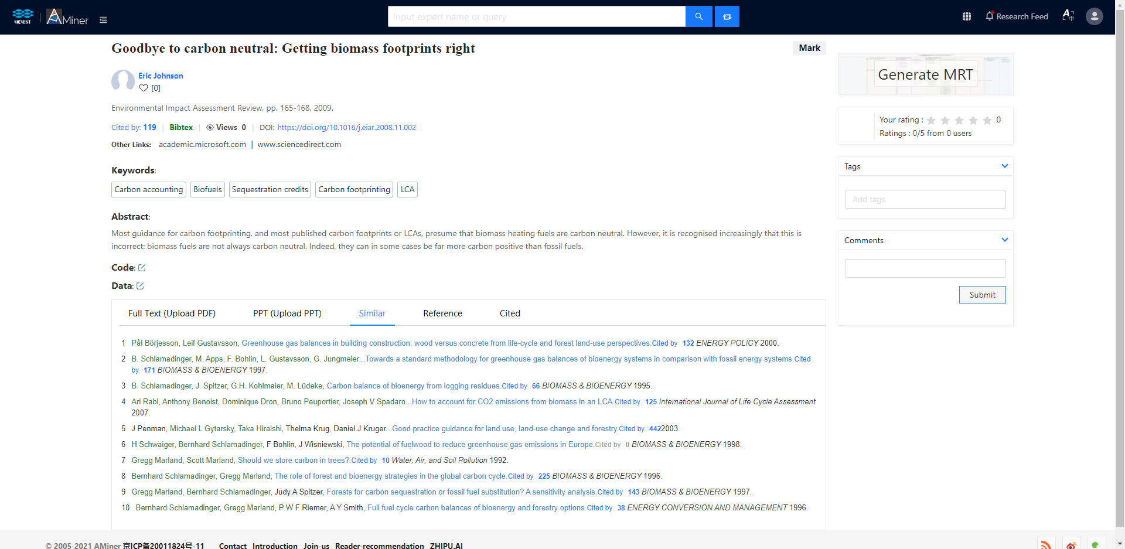Click the comment text box
The image size is (1125, 549).
[x=925, y=268]
